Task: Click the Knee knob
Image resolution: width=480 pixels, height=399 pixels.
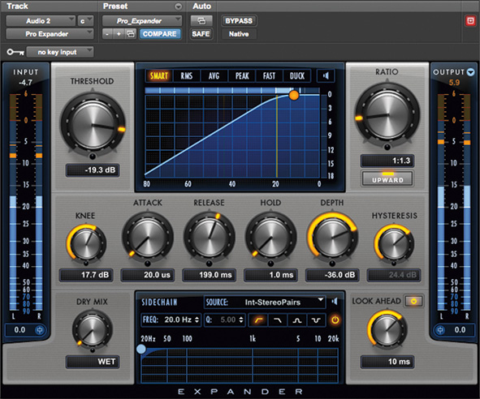Action: [86, 243]
